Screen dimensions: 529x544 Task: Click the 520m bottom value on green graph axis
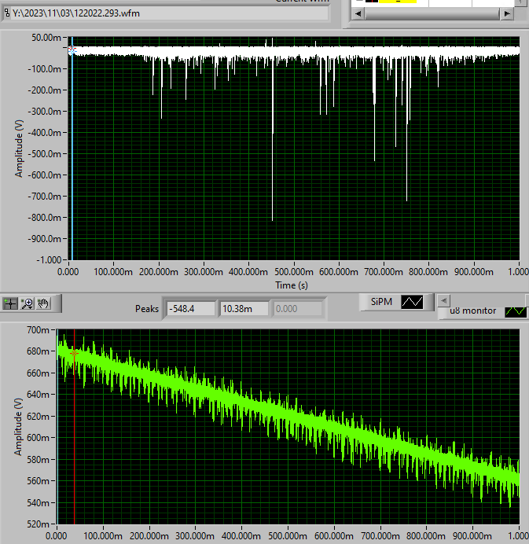[39, 524]
